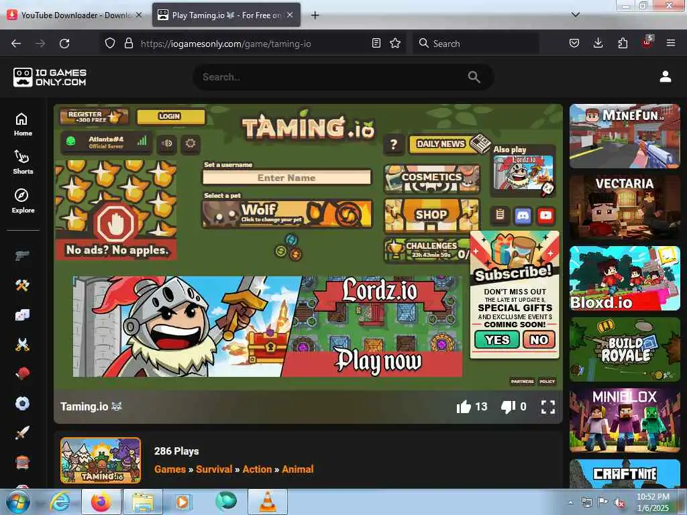Image resolution: width=687 pixels, height=515 pixels.
Task: Click the yellow Login button
Action: click(x=170, y=117)
